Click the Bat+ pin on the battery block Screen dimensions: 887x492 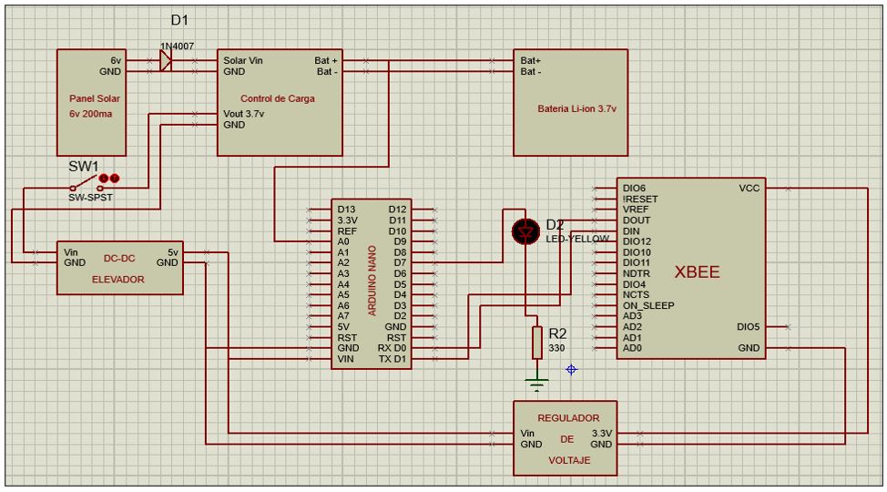click(x=531, y=60)
